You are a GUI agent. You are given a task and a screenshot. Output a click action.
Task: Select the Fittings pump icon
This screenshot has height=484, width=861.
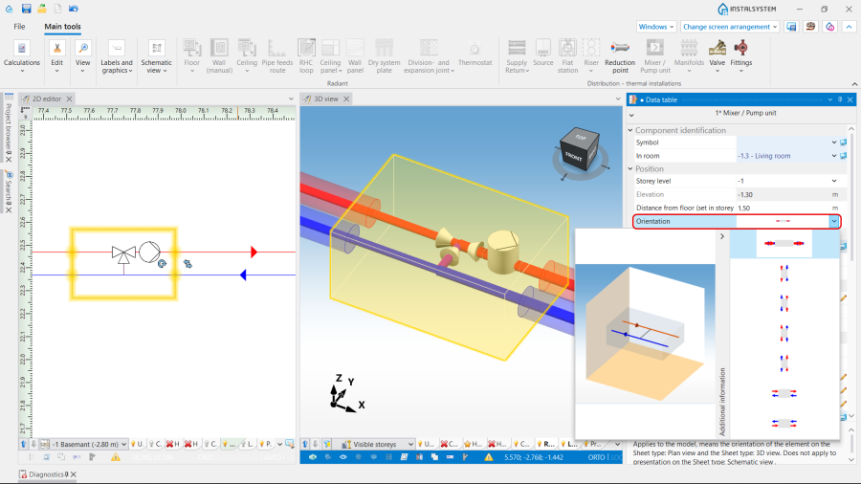pos(741,48)
